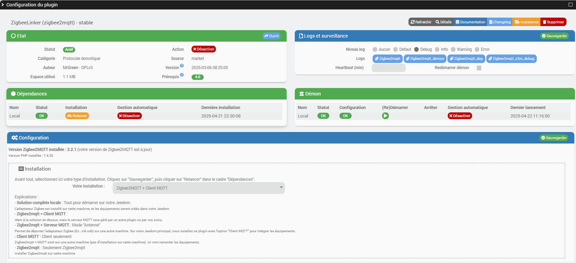Click the Protocole domotique category text
This screenshot has width=576, height=263.
click(82, 59)
